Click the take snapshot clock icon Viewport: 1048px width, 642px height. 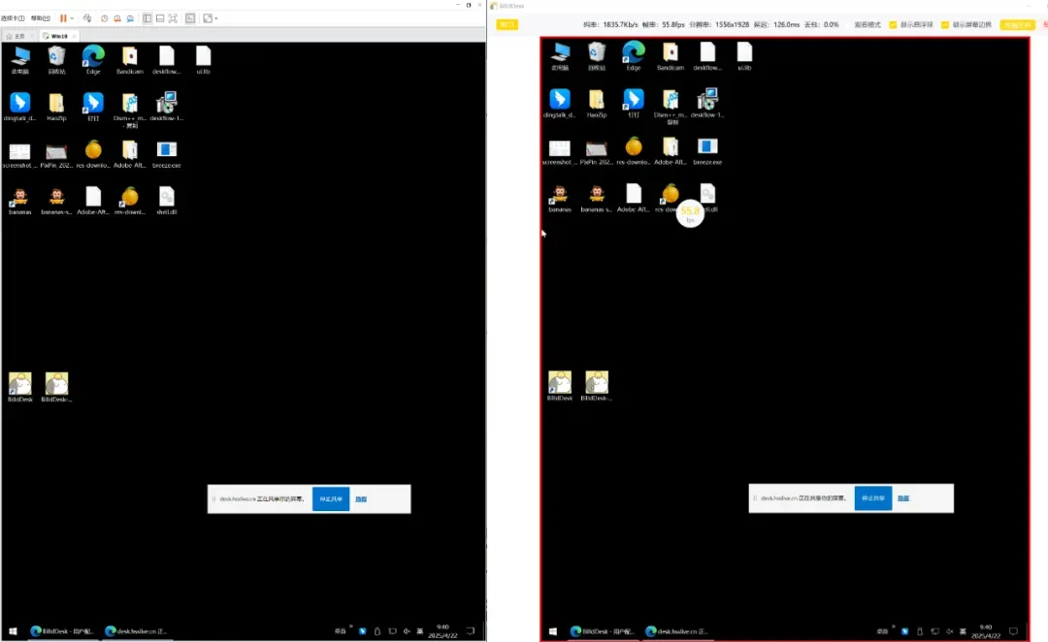pos(104,18)
